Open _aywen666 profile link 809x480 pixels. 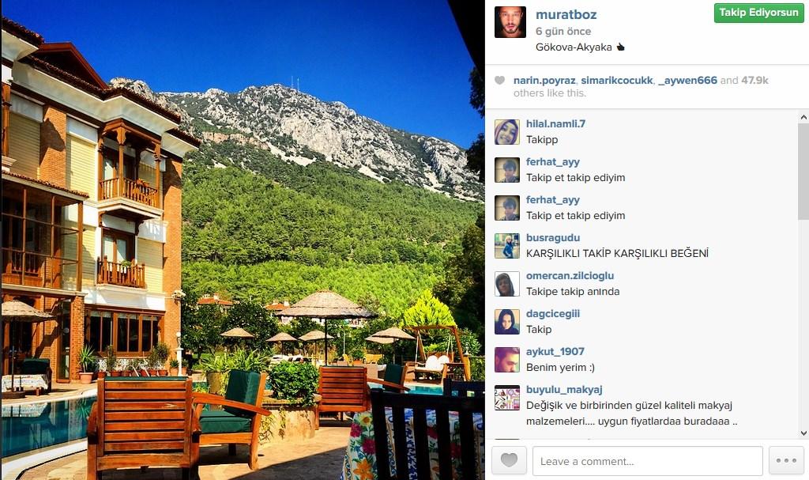(687, 81)
